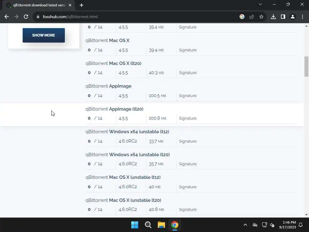Open File Explorer from taskbar
Viewport: 309px width, 232px height.
tap(161, 225)
